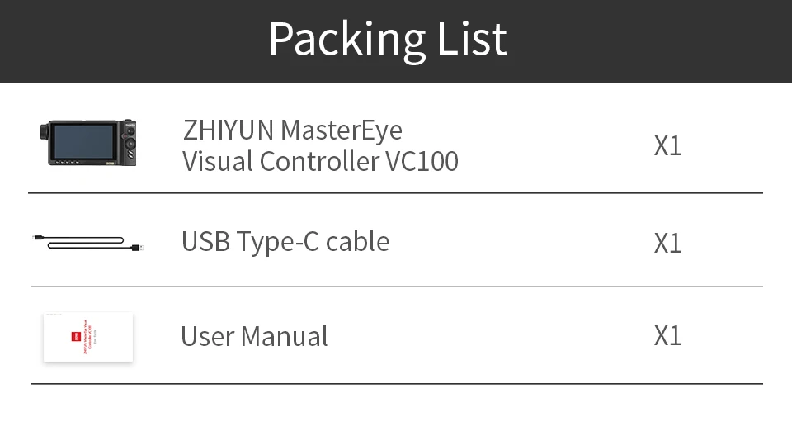
Task: Click X1 quantity for the Visual Controller
Action: click(x=667, y=146)
